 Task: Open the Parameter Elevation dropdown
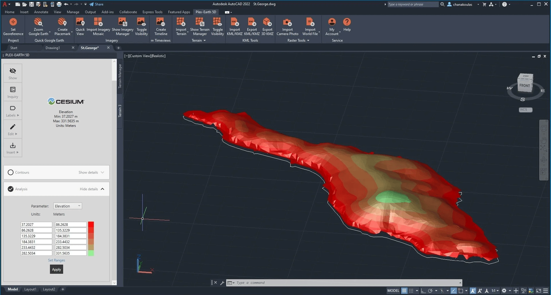point(68,206)
